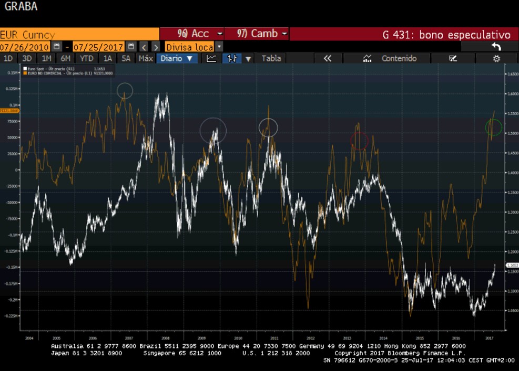
Task: Select the Máx range button
Action: tap(146, 58)
